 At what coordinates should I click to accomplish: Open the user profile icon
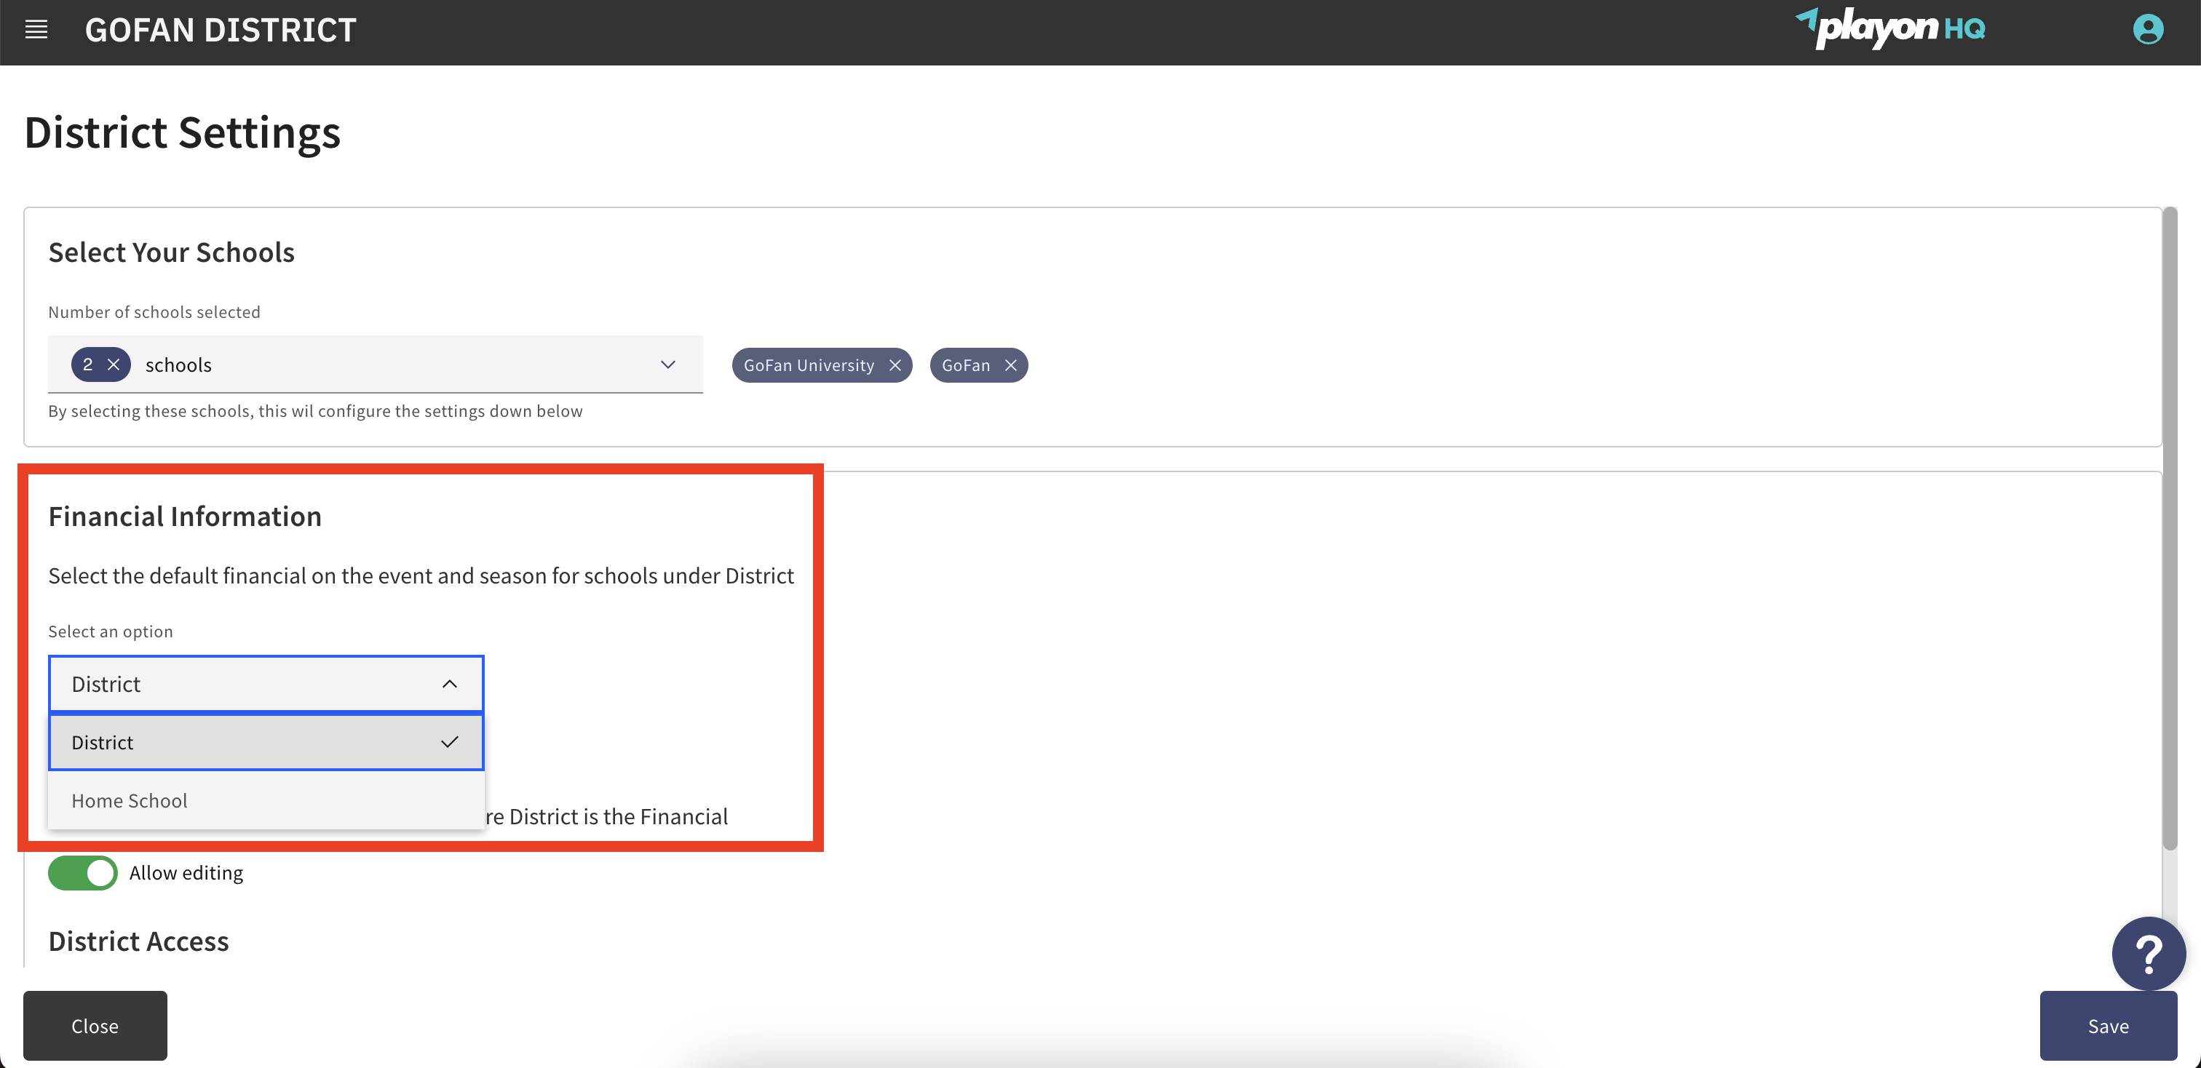point(2147,30)
